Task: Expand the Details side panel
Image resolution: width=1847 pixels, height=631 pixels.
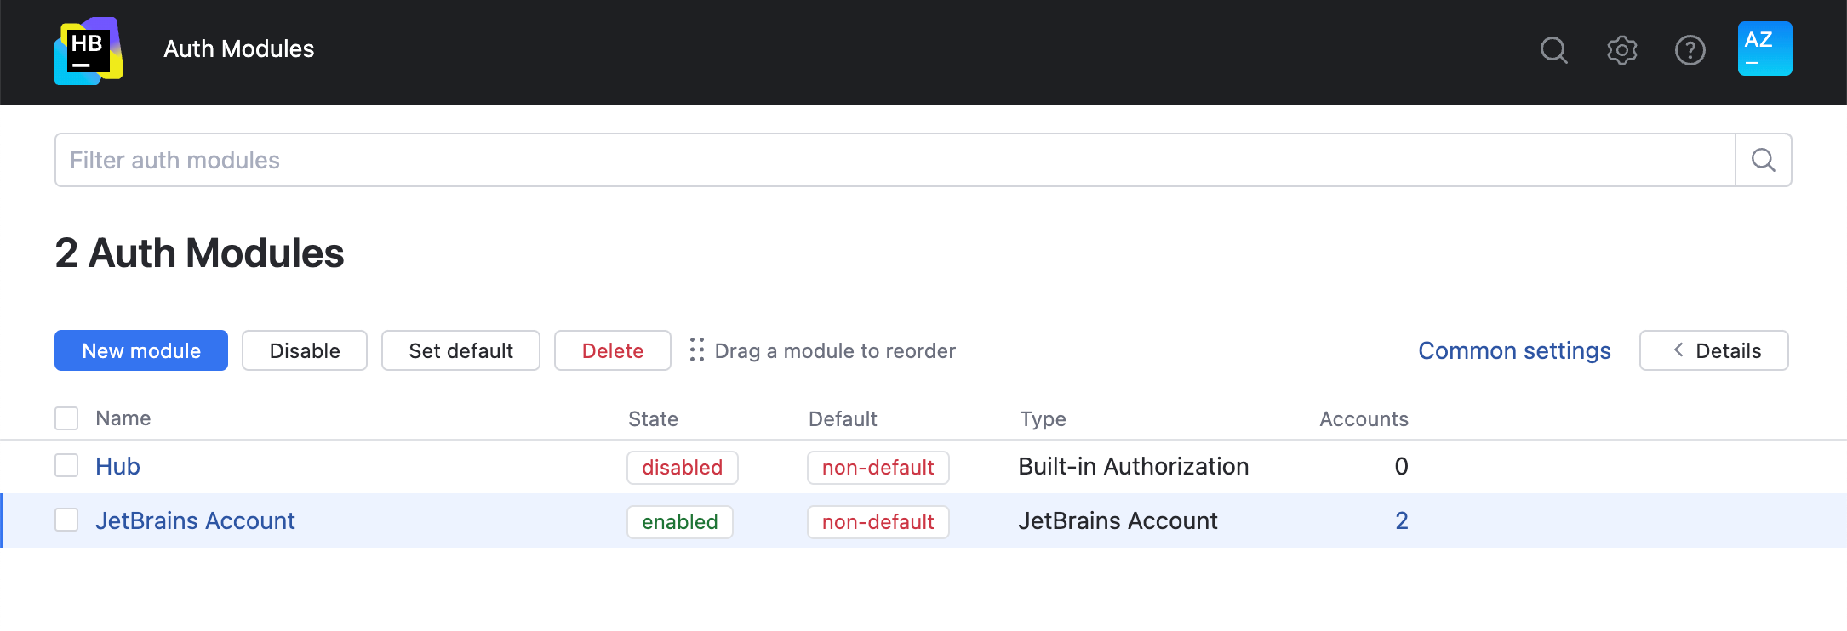Action: [1714, 350]
